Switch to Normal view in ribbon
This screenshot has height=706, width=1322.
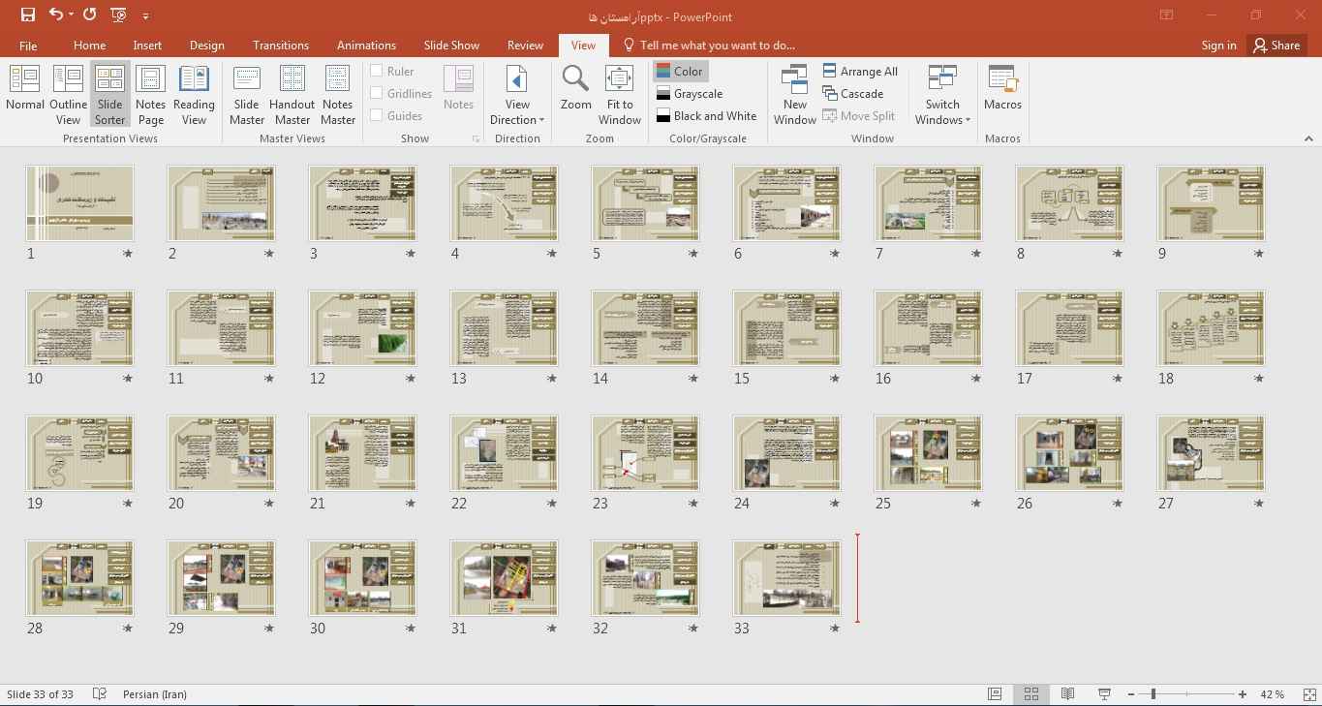(25, 93)
